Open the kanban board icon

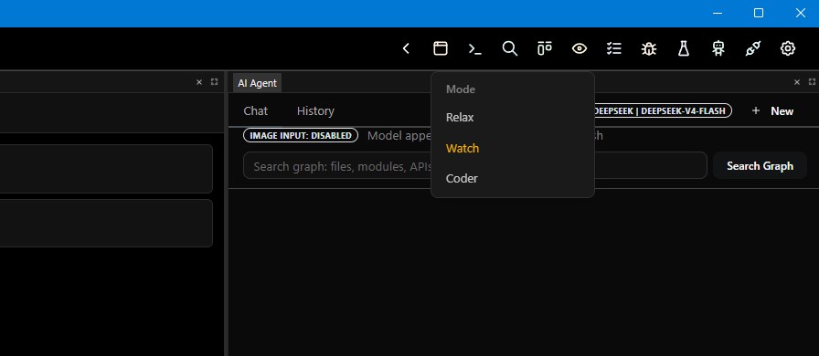tap(544, 48)
